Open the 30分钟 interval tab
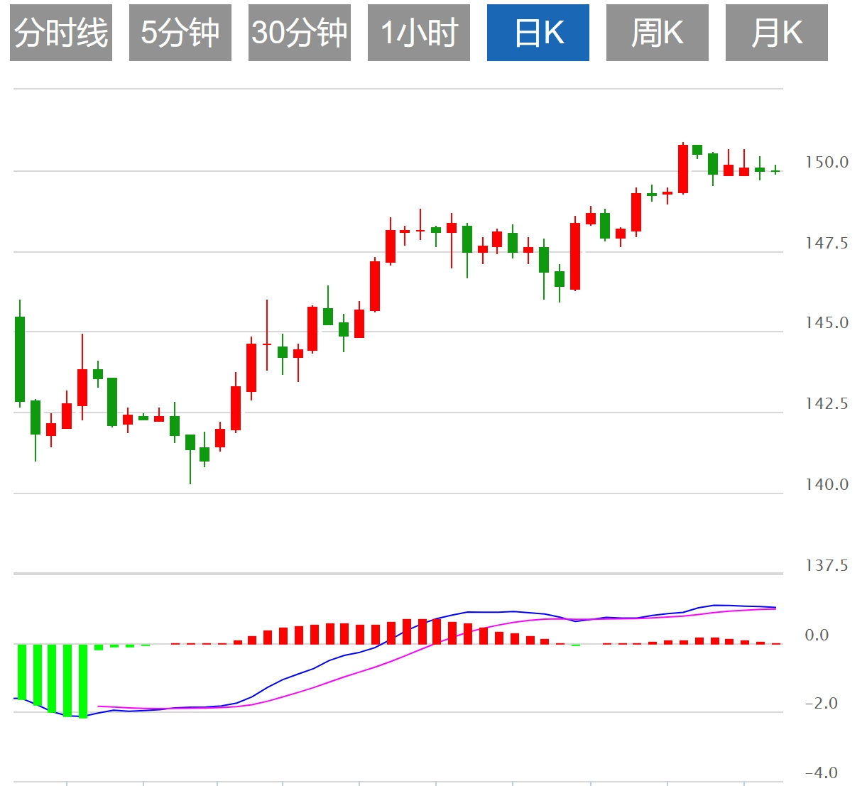867x786 pixels. (x=300, y=33)
